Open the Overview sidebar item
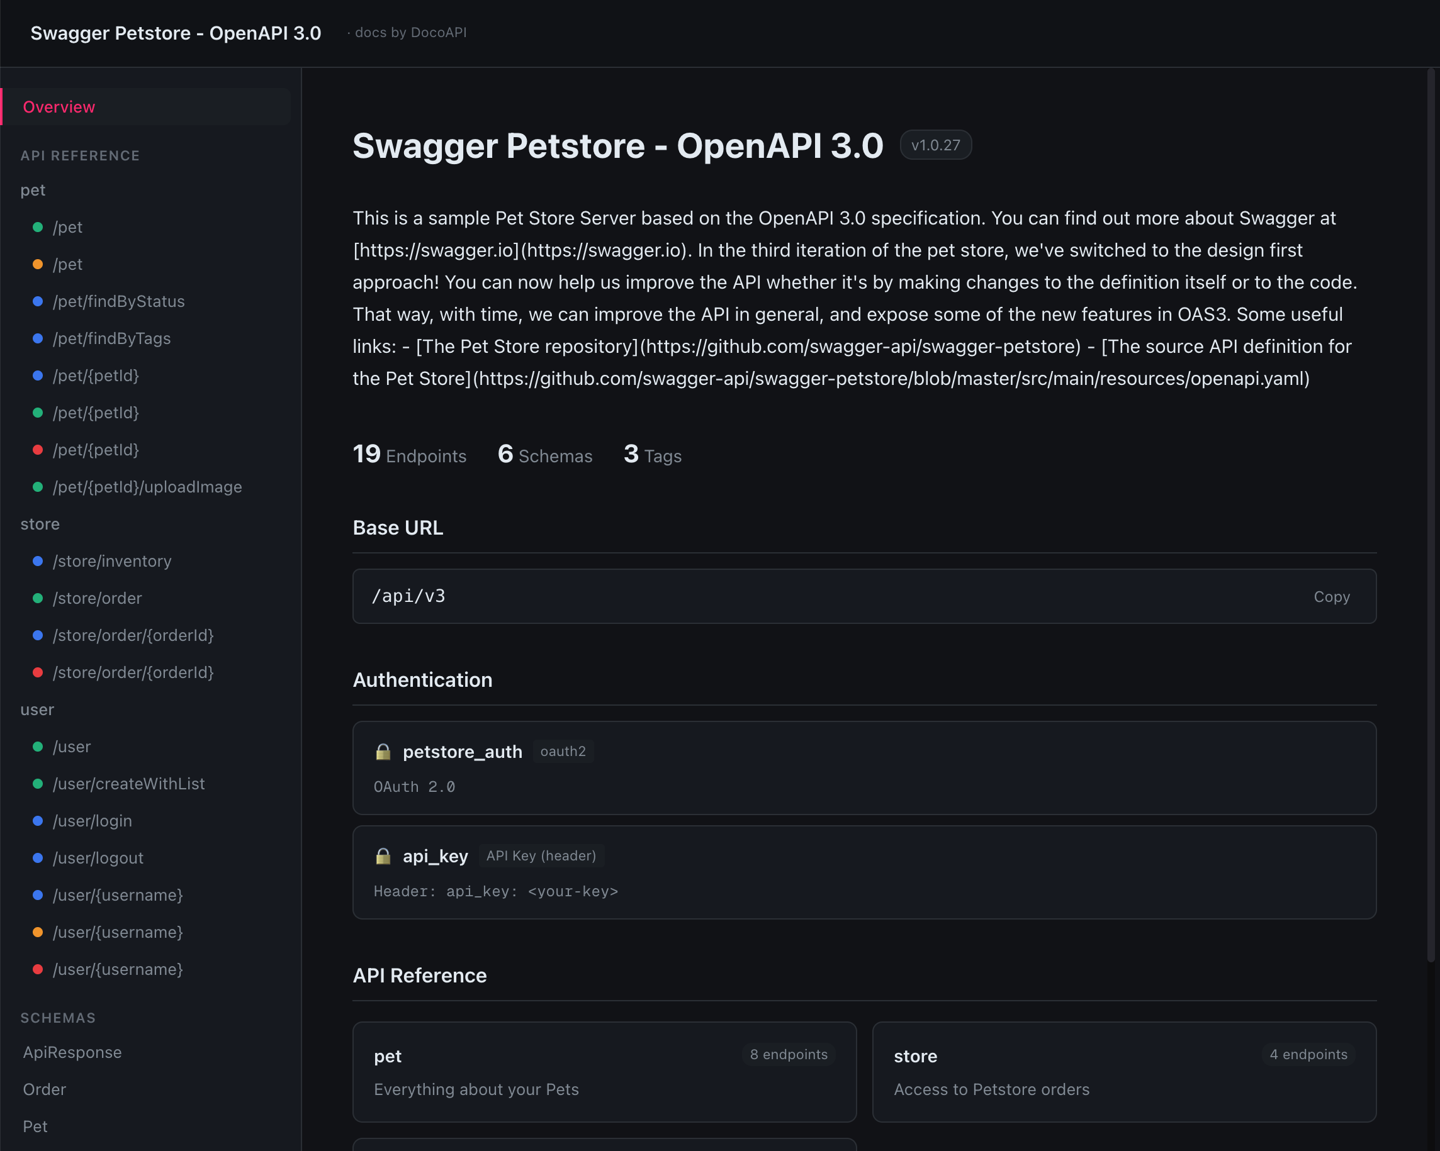1440x1151 pixels. click(59, 107)
